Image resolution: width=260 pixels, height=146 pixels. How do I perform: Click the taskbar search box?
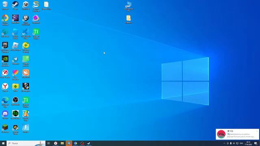(x=26, y=143)
